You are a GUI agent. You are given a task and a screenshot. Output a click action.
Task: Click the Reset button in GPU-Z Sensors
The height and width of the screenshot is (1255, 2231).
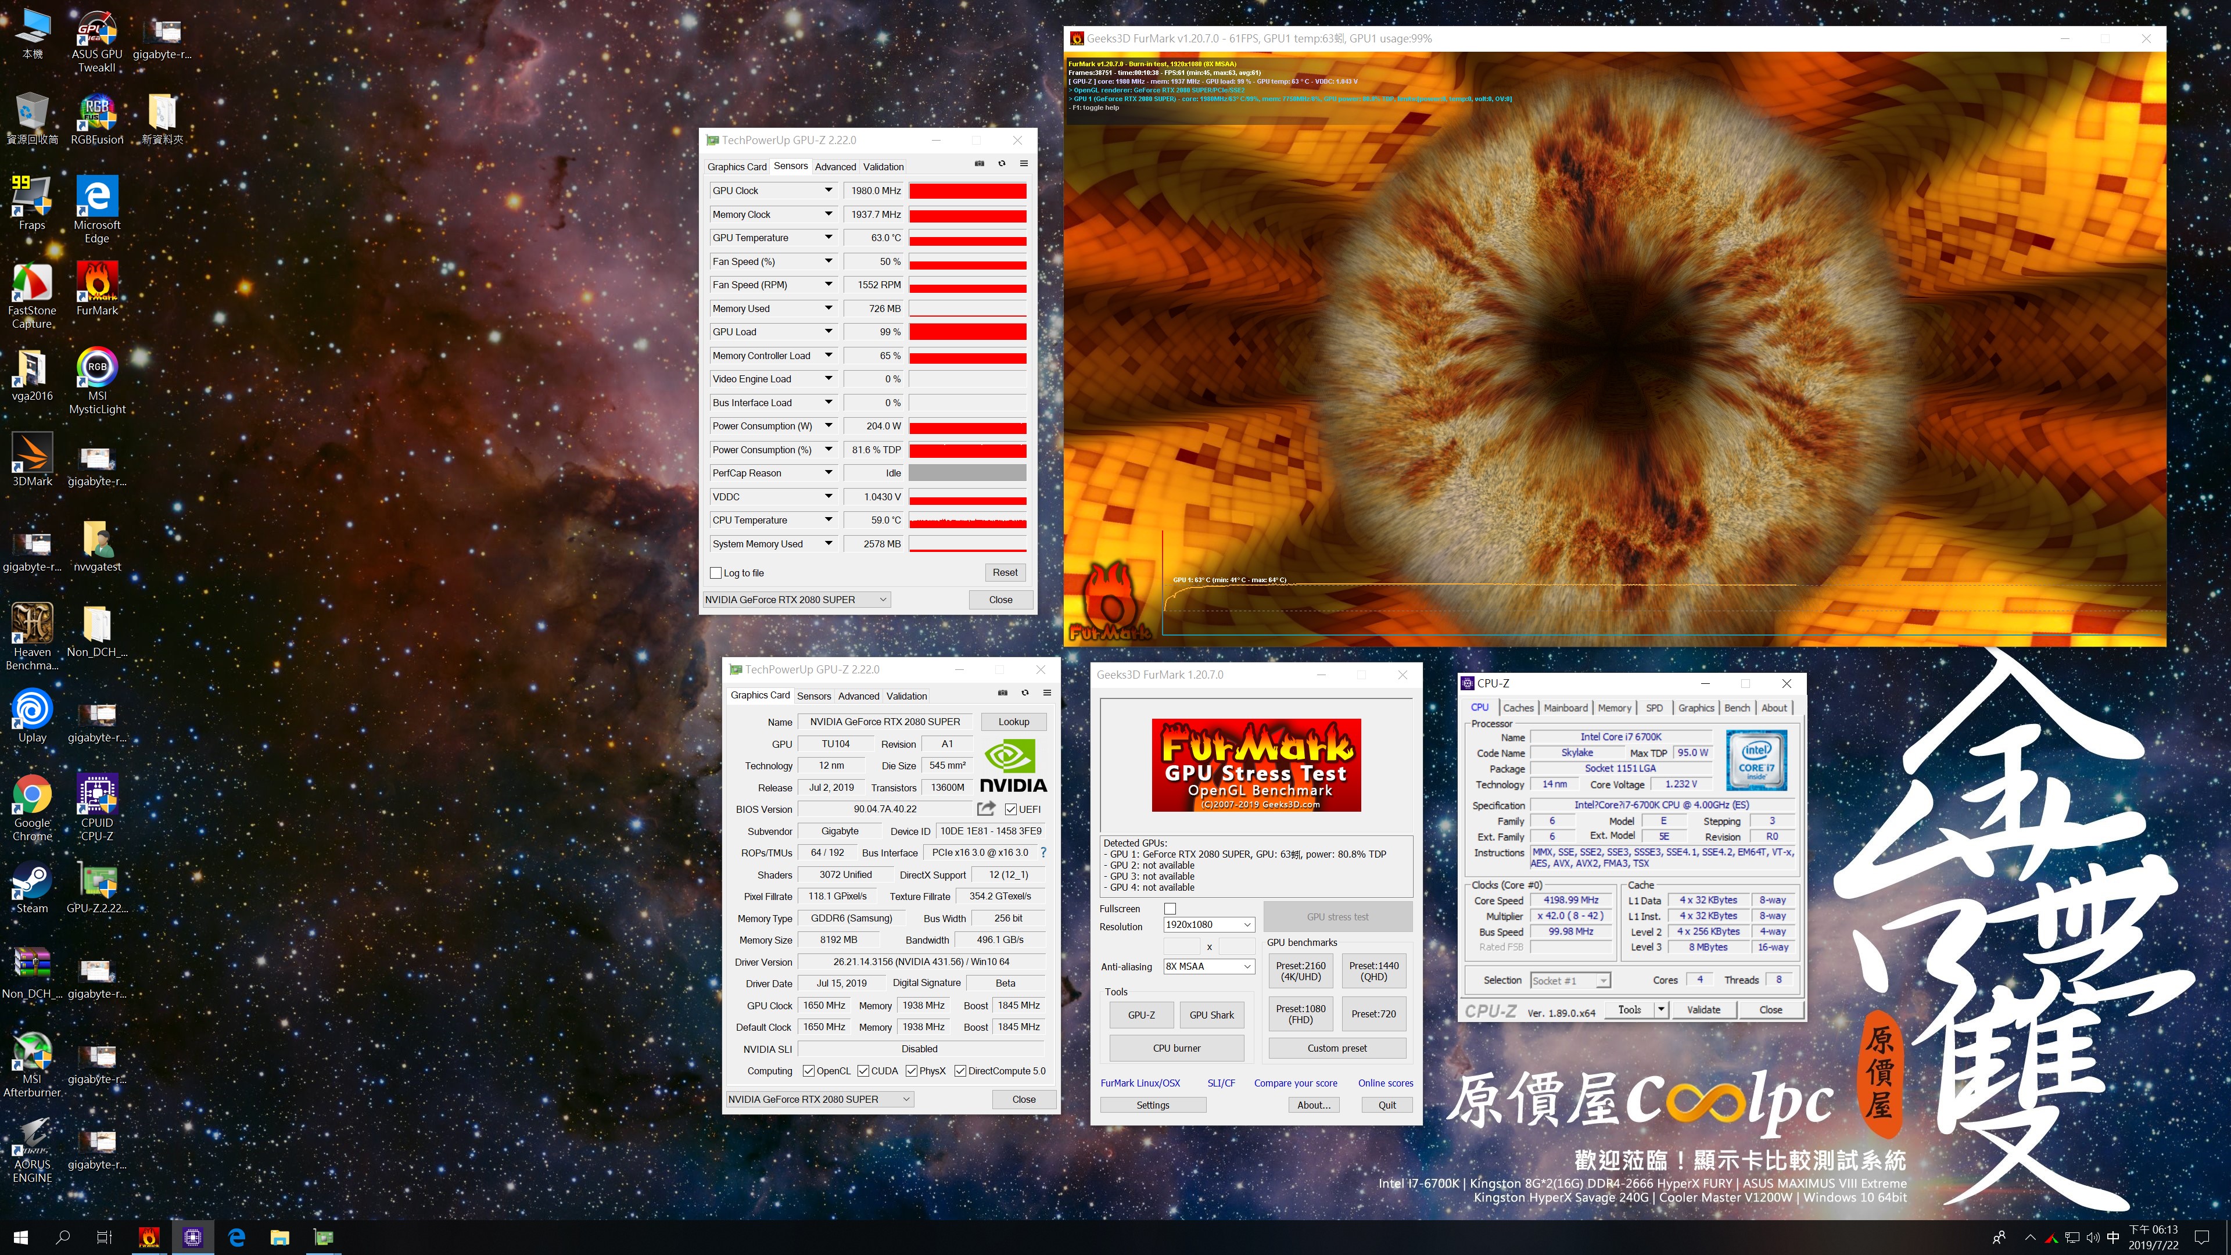[x=1005, y=572]
